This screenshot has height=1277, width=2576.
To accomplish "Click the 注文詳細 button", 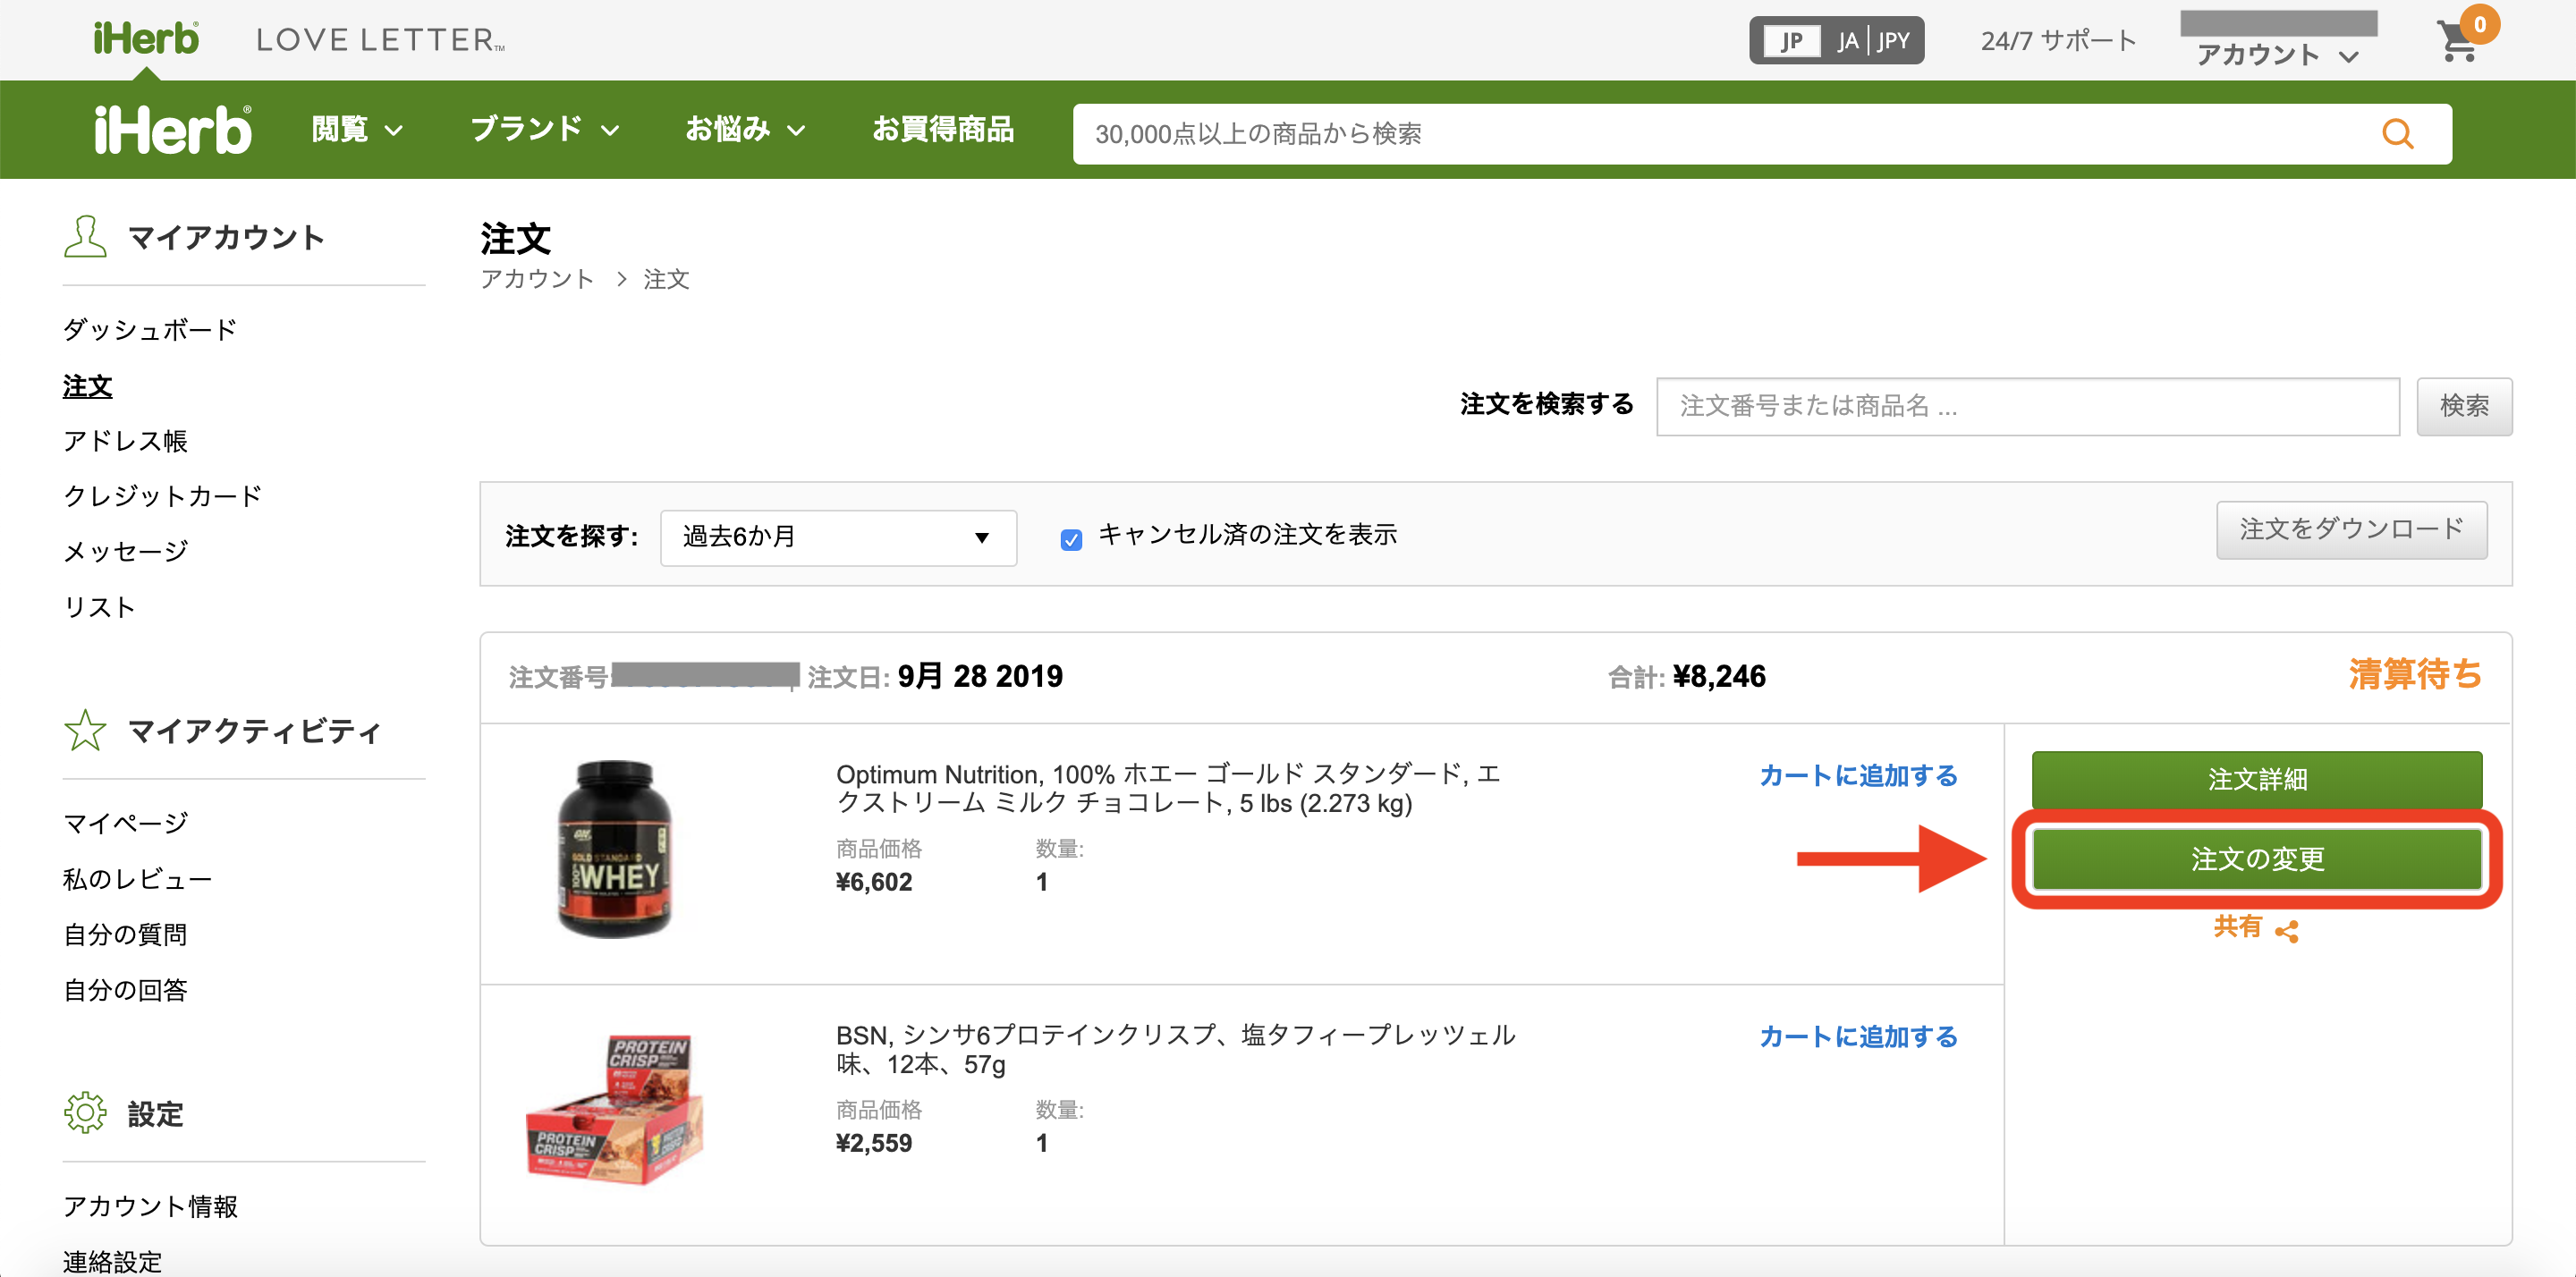I will coord(2257,779).
